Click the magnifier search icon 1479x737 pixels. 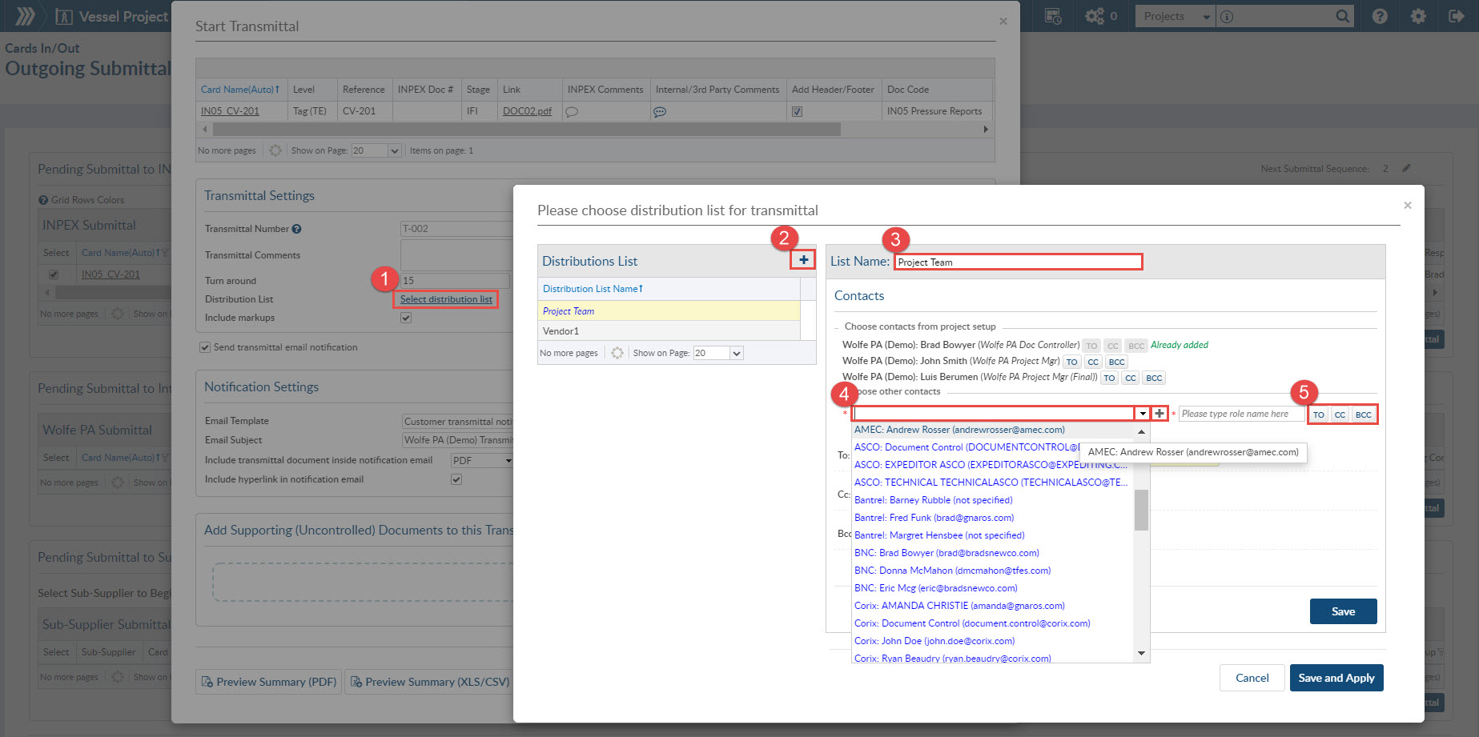(x=1343, y=16)
